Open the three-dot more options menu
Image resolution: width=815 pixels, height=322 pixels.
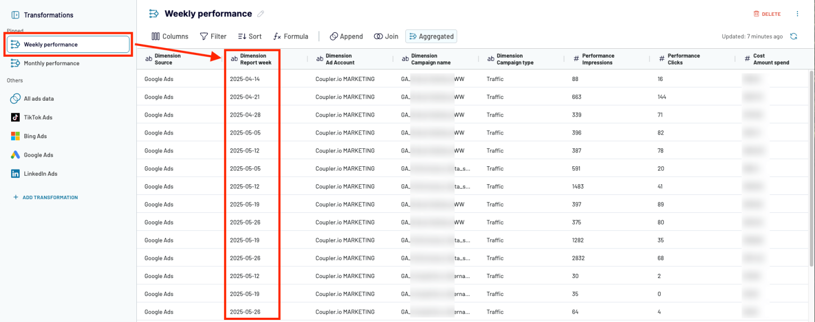tap(797, 14)
